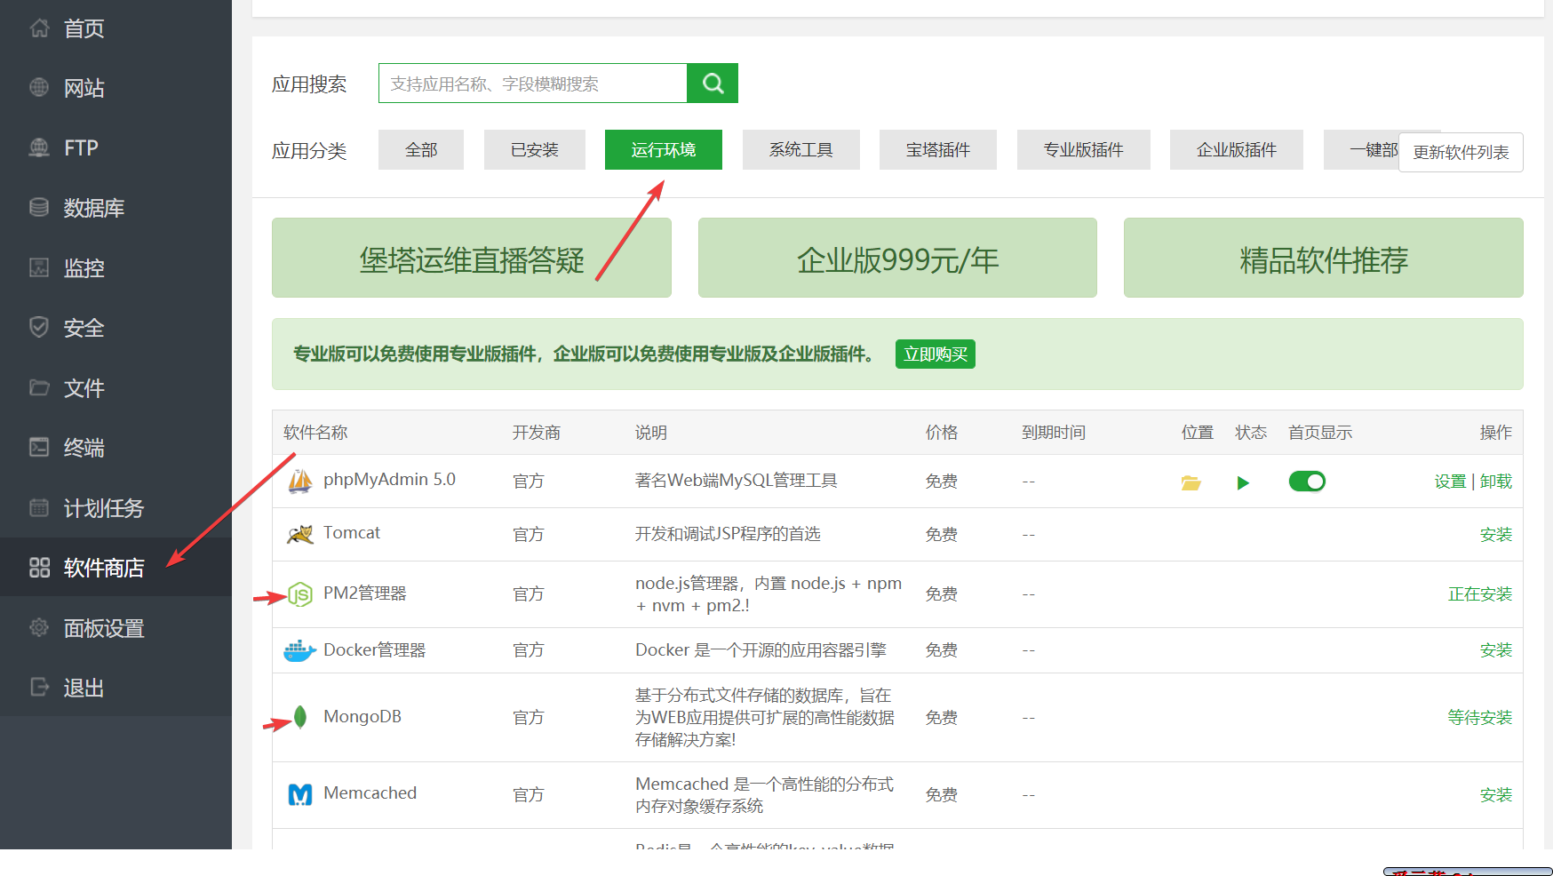The height and width of the screenshot is (876, 1553).
Task: Open 企业版999元/年 banner
Action: 897,258
